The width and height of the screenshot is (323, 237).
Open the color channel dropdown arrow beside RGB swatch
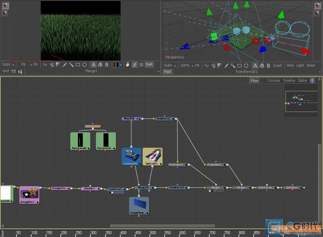121,65
